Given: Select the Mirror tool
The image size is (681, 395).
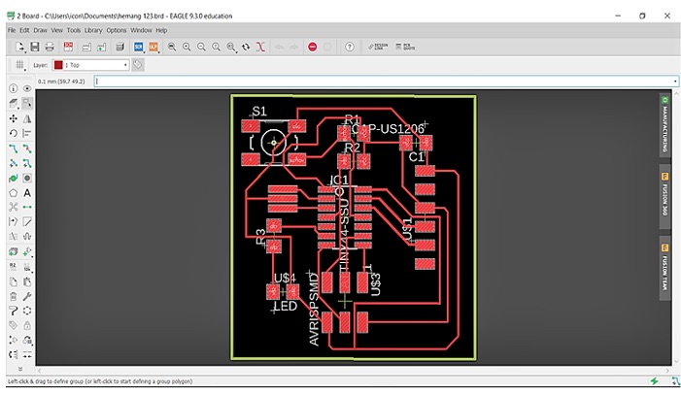Looking at the screenshot, I should tap(27, 118).
